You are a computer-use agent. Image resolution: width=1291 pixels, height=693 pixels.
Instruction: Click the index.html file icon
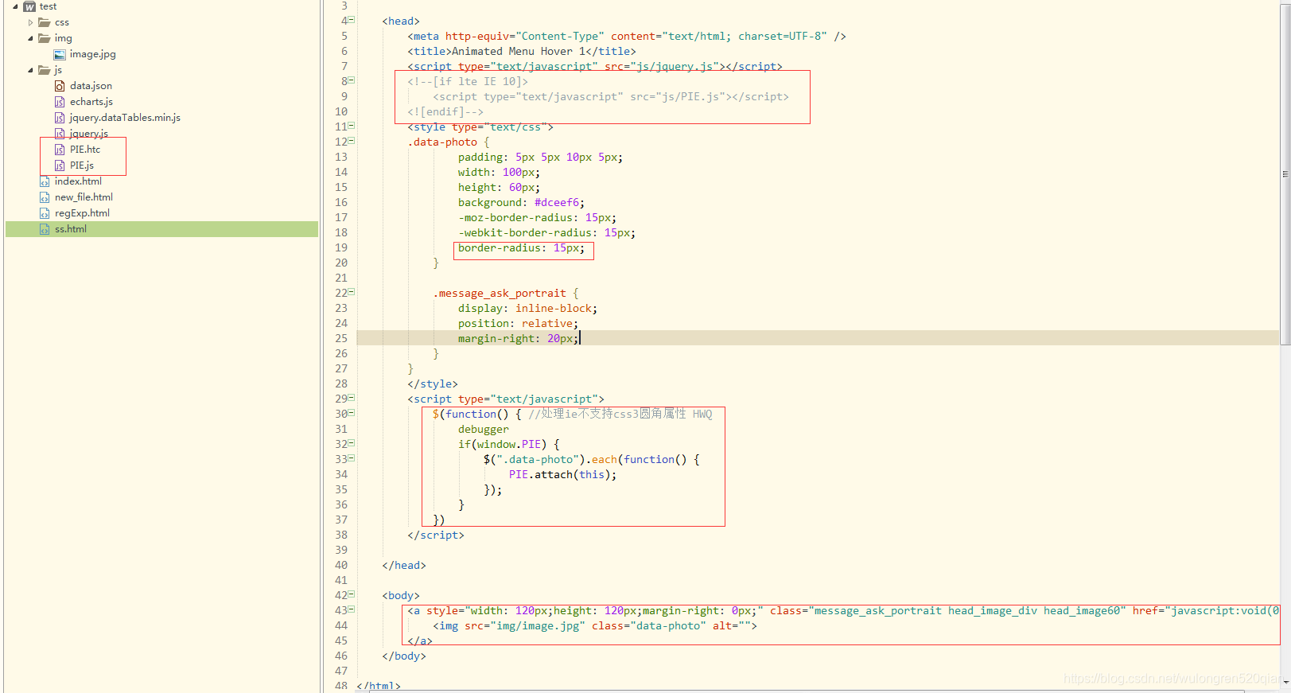click(45, 181)
